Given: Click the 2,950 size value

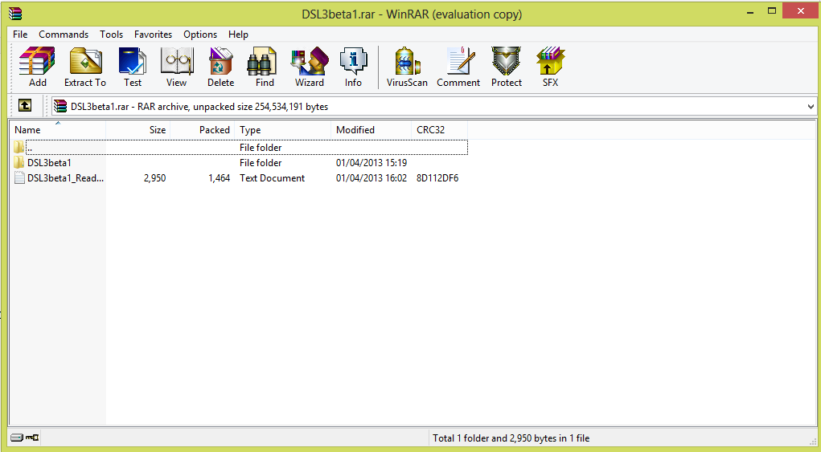Looking at the screenshot, I should point(154,178).
